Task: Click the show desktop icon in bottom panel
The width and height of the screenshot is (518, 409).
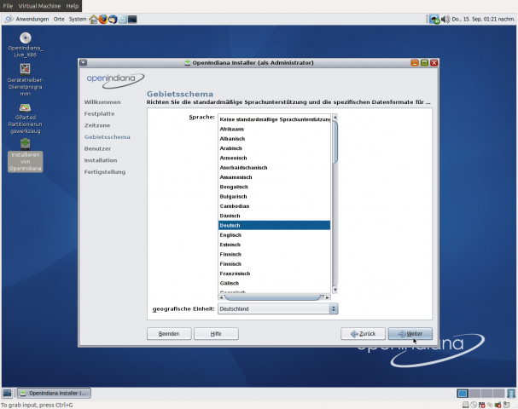Action: coord(7,393)
